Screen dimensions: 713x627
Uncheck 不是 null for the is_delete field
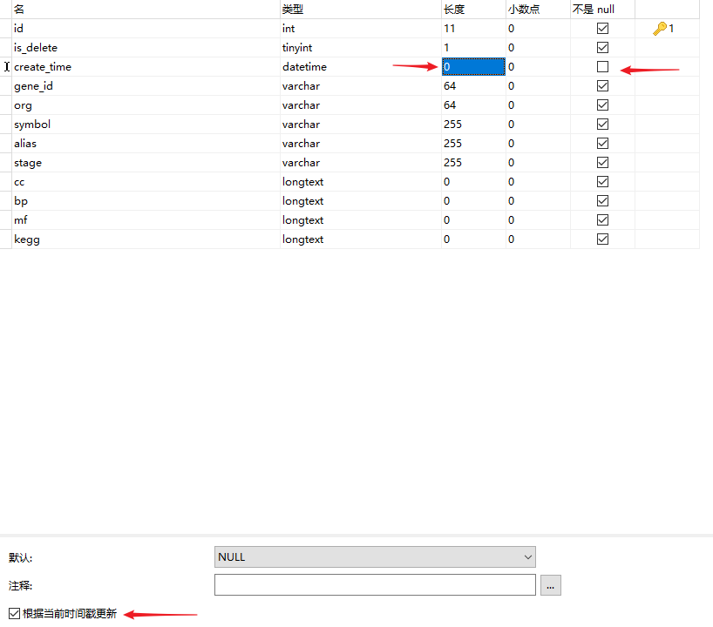click(x=602, y=47)
